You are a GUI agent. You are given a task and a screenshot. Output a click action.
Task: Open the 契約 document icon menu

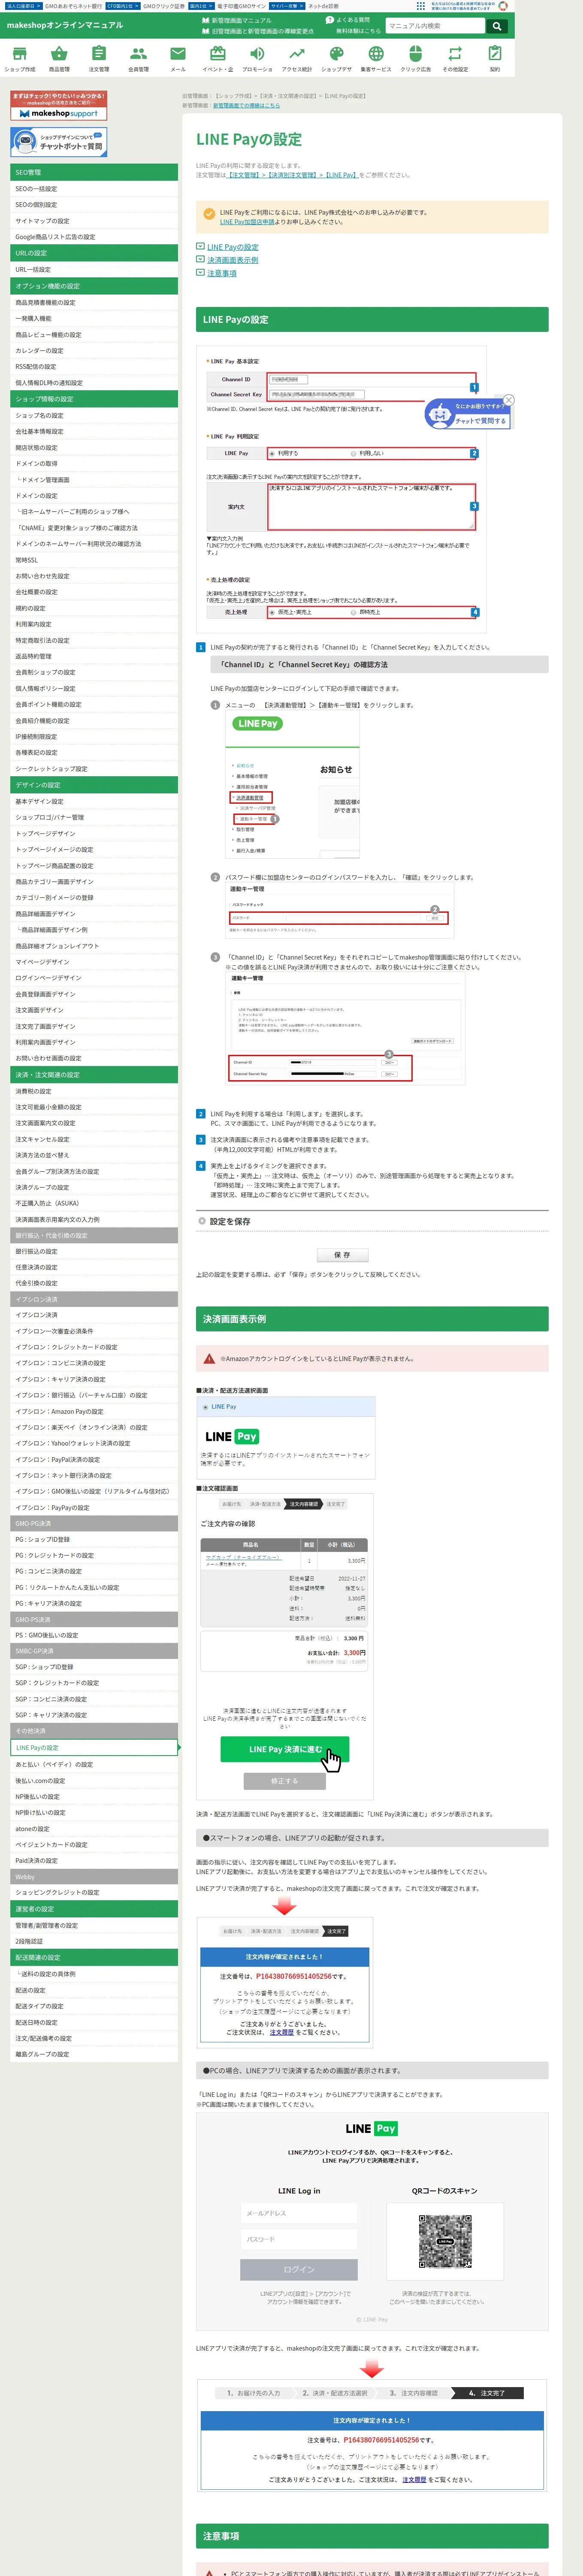(495, 58)
